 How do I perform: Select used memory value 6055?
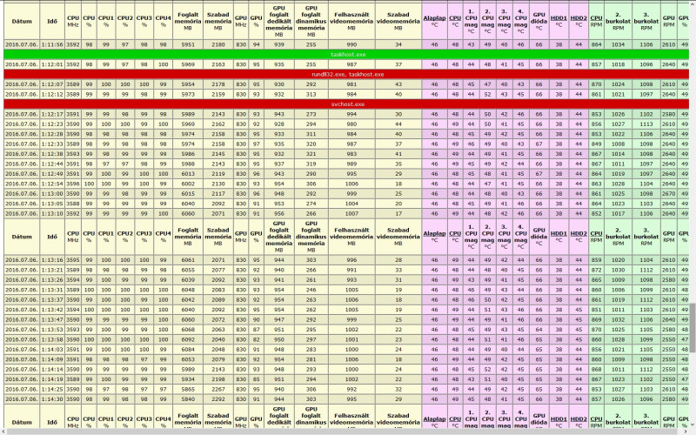pyautogui.click(x=188, y=270)
